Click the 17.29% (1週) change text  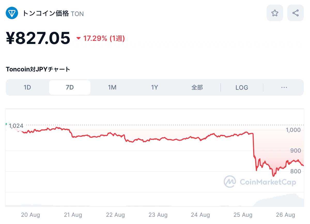(104, 39)
